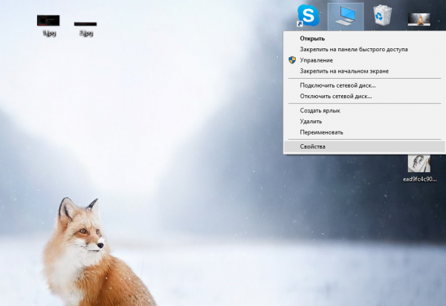Screen dimensions: 446x306
Task: Click Подключить сетевой диск... menu entry
Action: coord(337,85)
